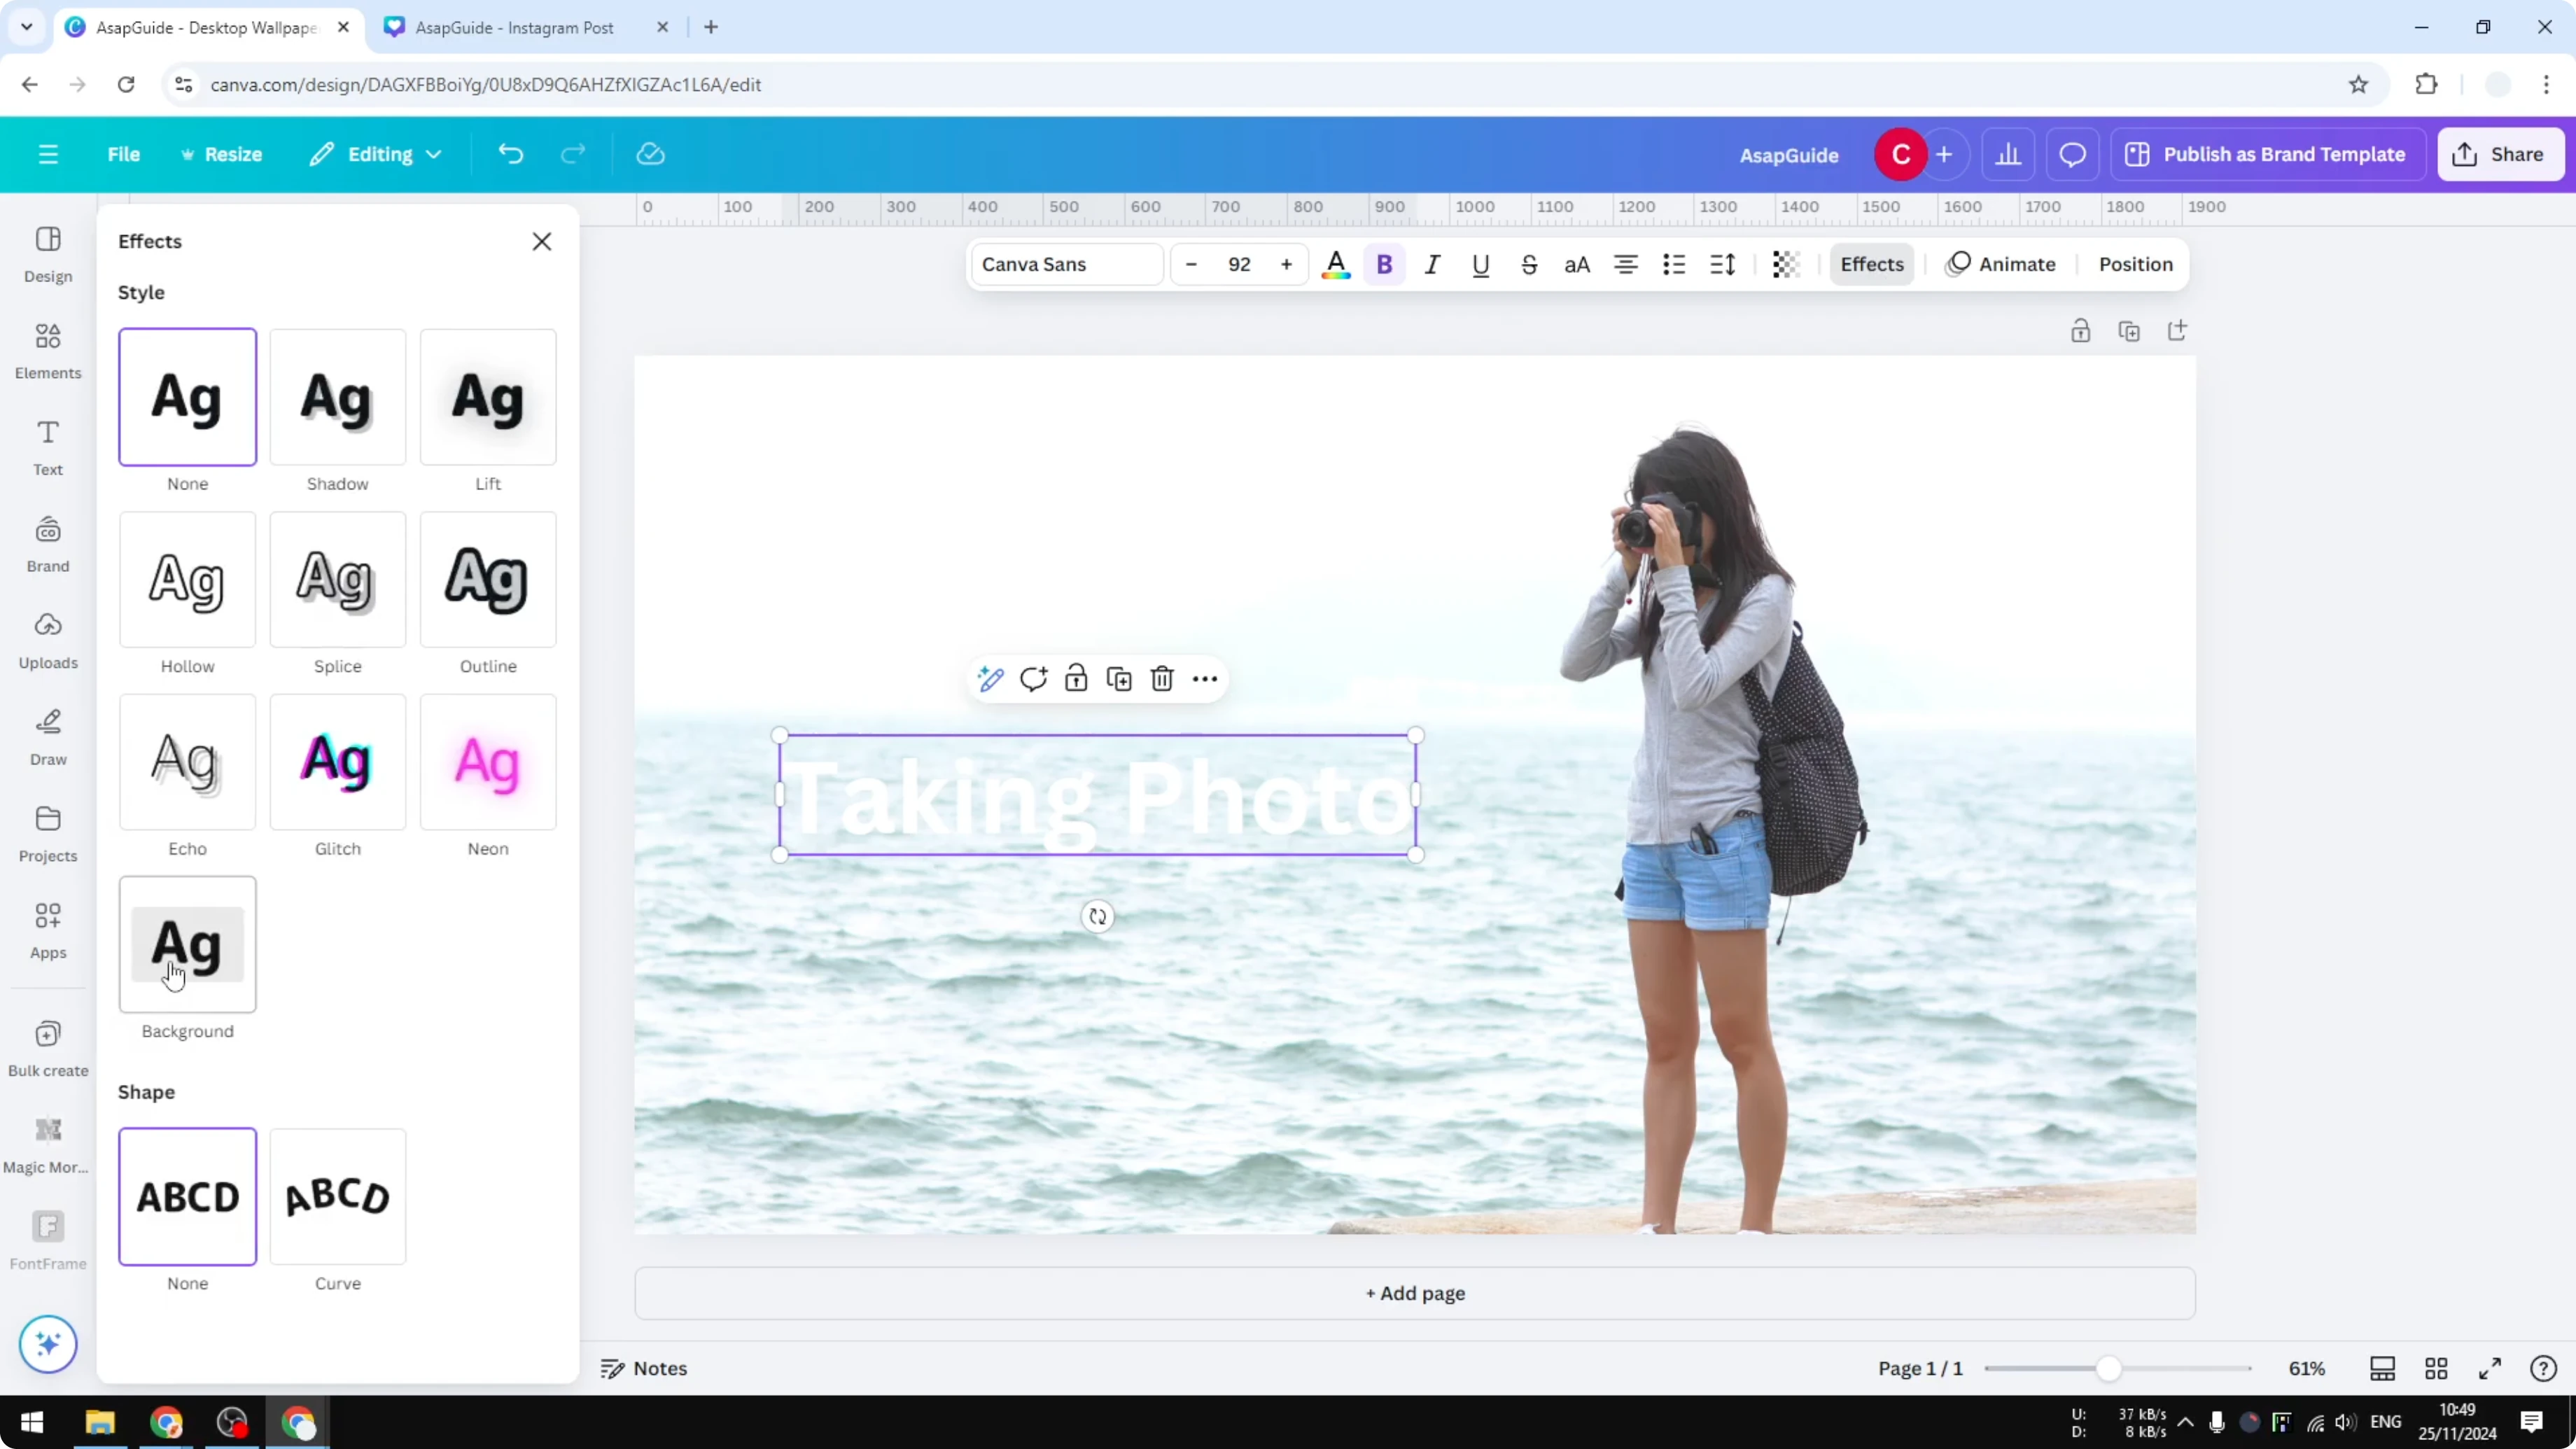Open the transparency settings icon
Viewport: 2576px width, 1449px height.
[1786, 264]
